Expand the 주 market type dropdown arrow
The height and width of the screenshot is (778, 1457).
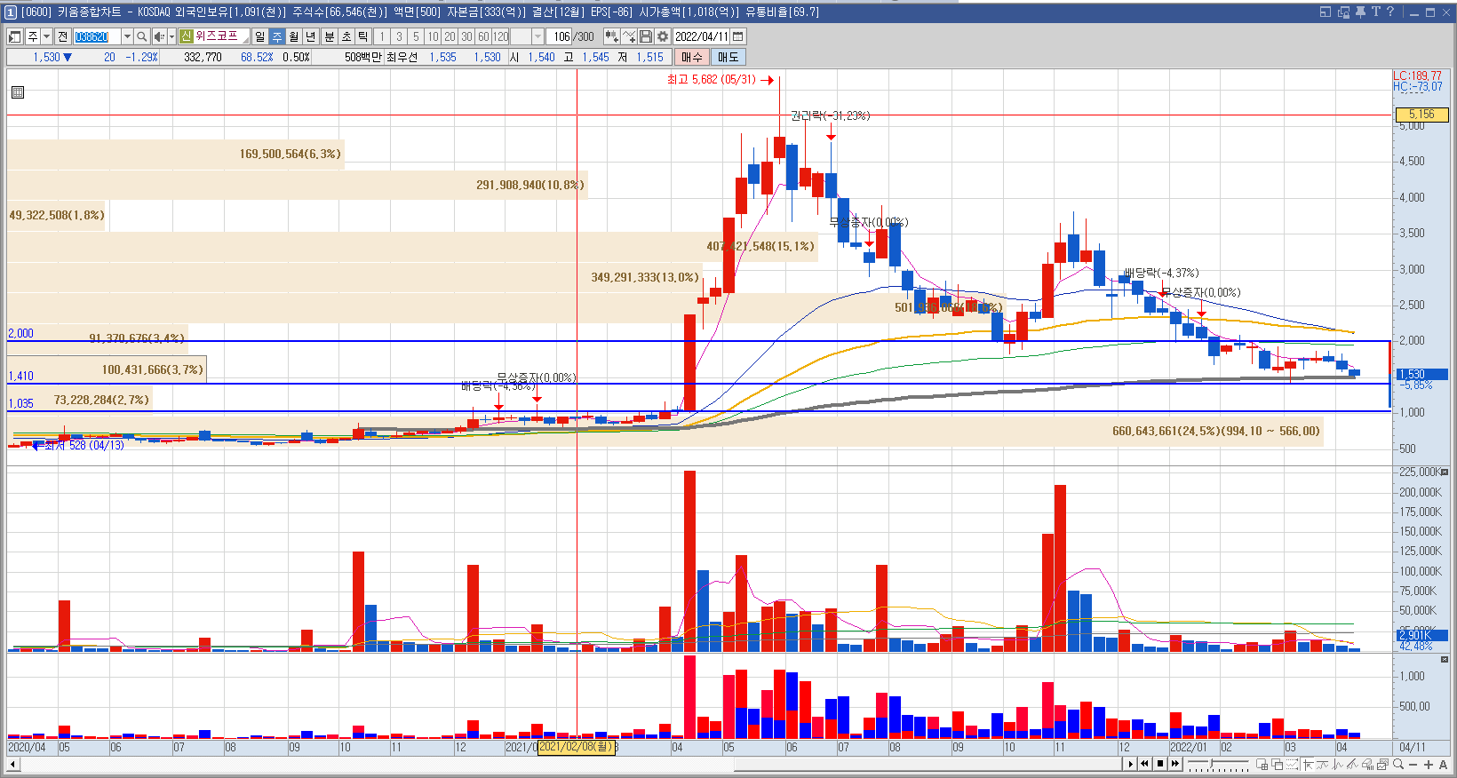click(x=46, y=36)
